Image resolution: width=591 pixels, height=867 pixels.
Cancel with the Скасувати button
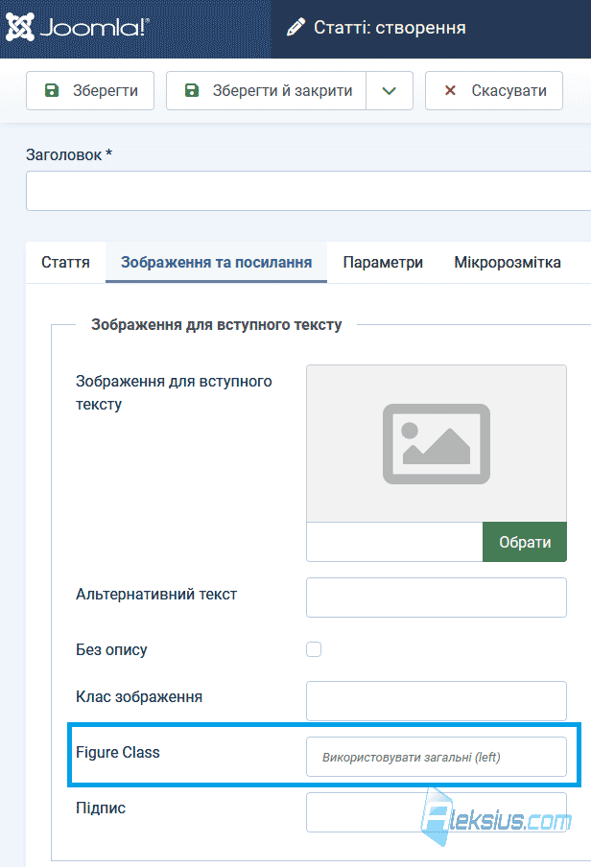pos(494,91)
